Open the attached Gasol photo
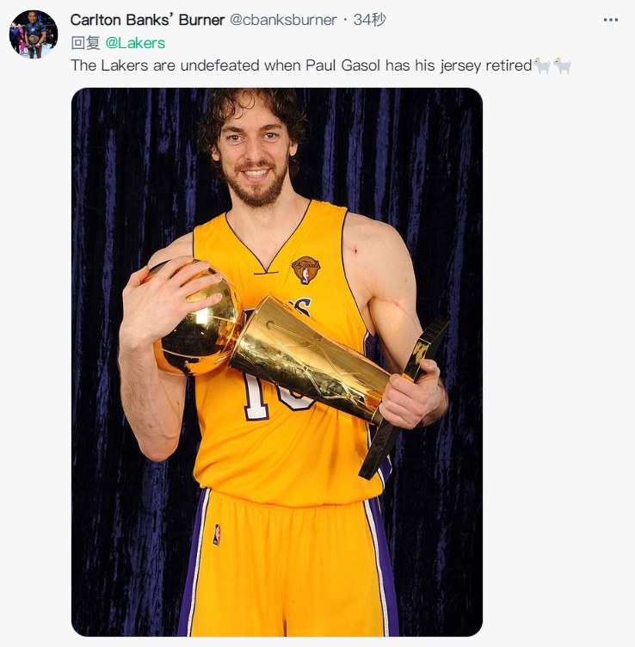Screen dimensions: 635x647 click(x=277, y=362)
